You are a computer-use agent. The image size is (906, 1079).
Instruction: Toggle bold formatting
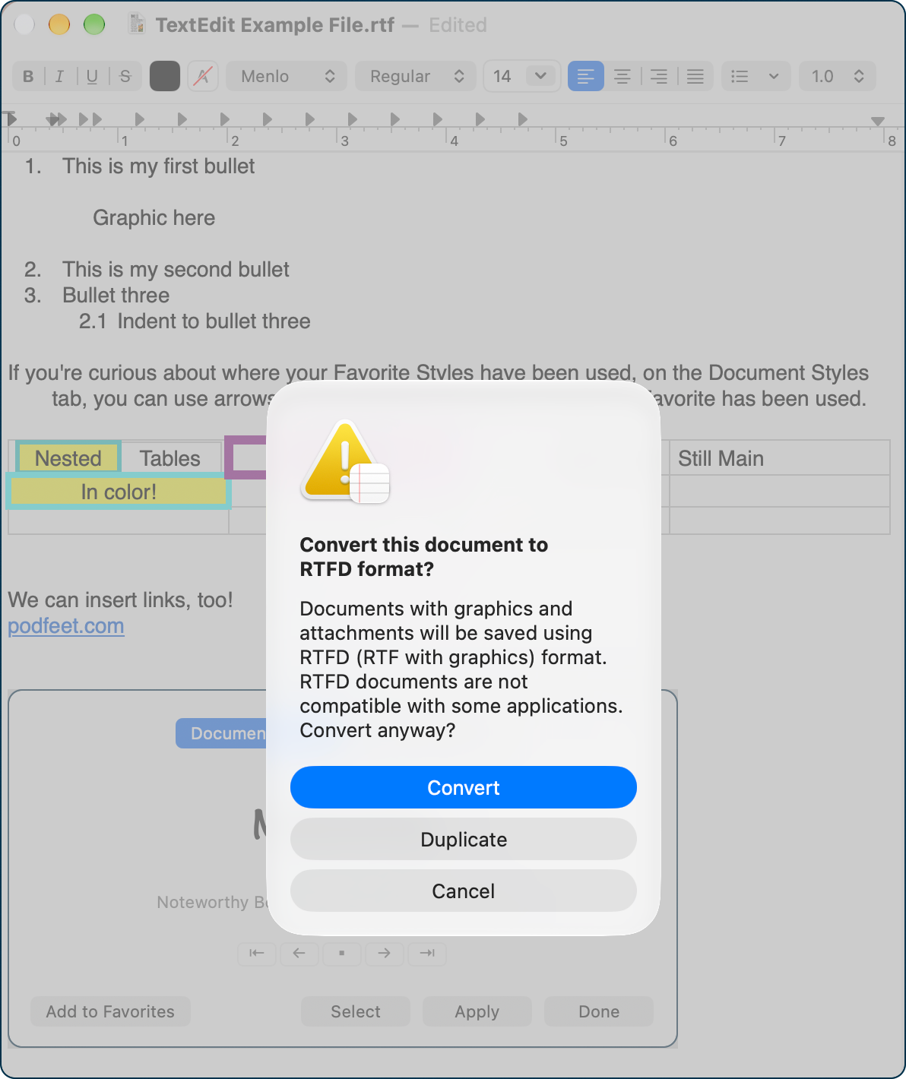(28, 76)
